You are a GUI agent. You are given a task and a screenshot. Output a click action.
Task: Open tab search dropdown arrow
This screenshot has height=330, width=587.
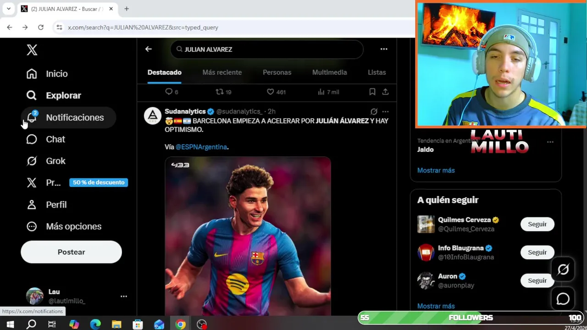(x=8, y=9)
